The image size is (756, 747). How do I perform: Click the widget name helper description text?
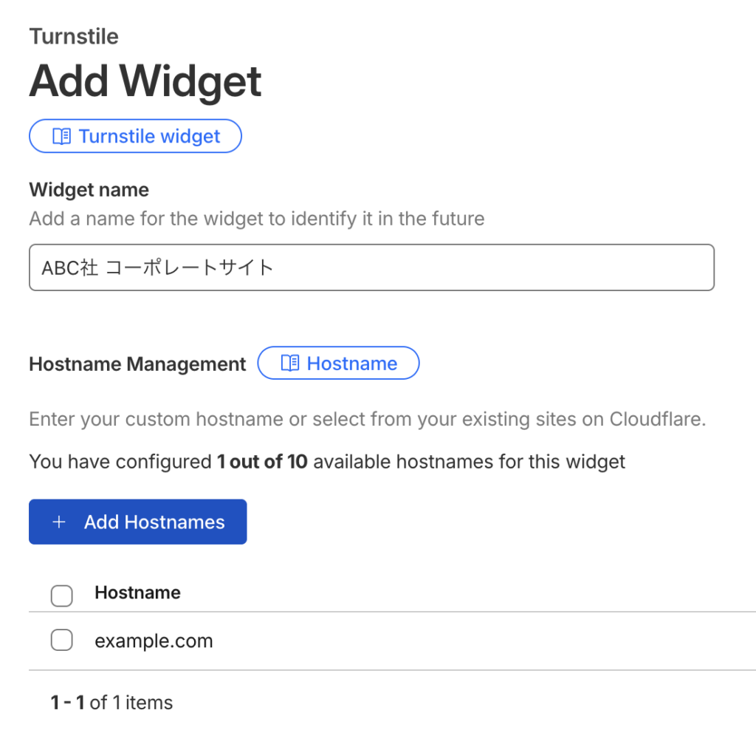(256, 219)
